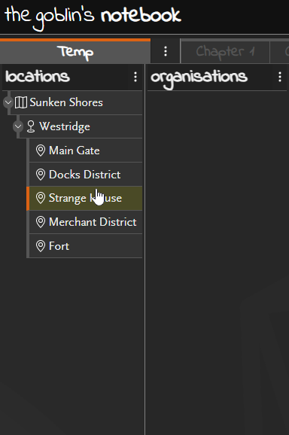Click the location pin icon of Main Gate
The width and height of the screenshot is (289, 435).
coord(41,151)
